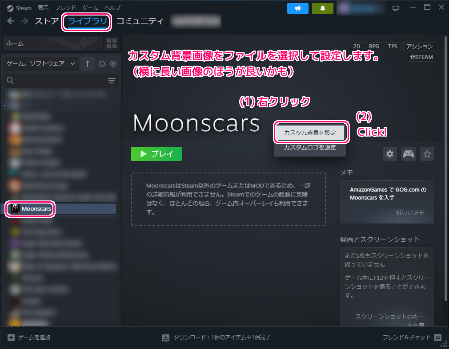
Task: Click the Moonscars game title logo
Action: tap(196, 123)
